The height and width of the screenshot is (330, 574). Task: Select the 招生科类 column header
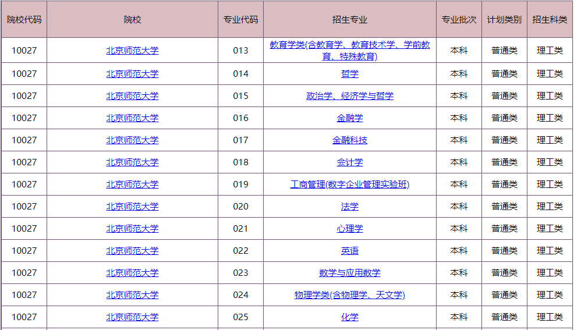[550, 19]
